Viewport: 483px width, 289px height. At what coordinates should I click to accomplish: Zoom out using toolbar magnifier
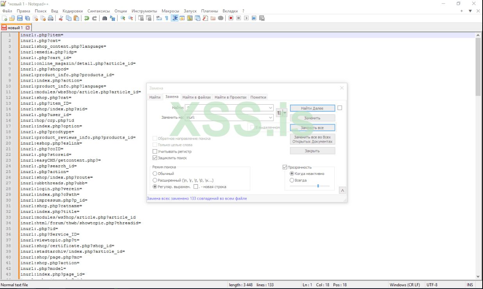(131, 18)
